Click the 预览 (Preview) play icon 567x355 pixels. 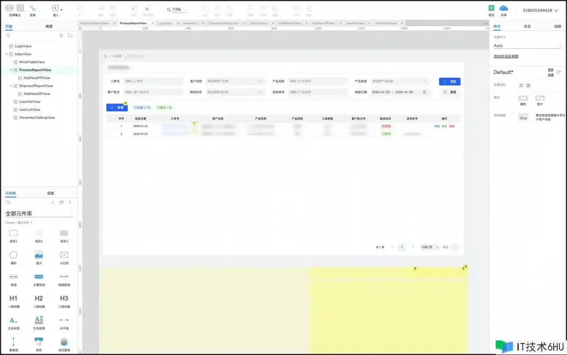pos(491,8)
